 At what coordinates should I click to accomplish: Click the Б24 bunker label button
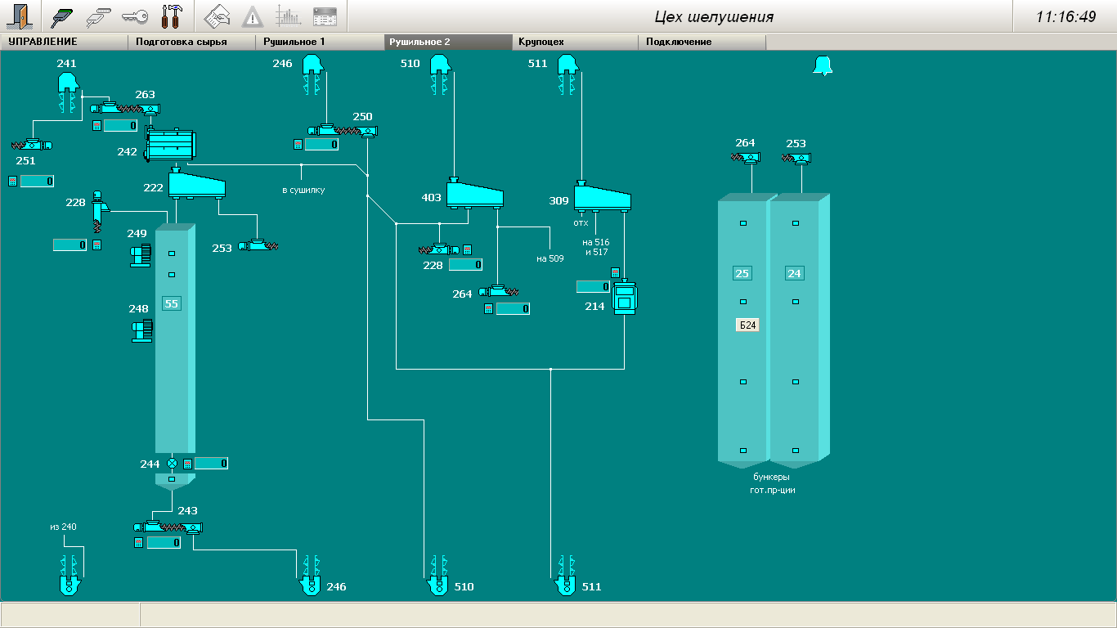pyautogui.click(x=747, y=325)
